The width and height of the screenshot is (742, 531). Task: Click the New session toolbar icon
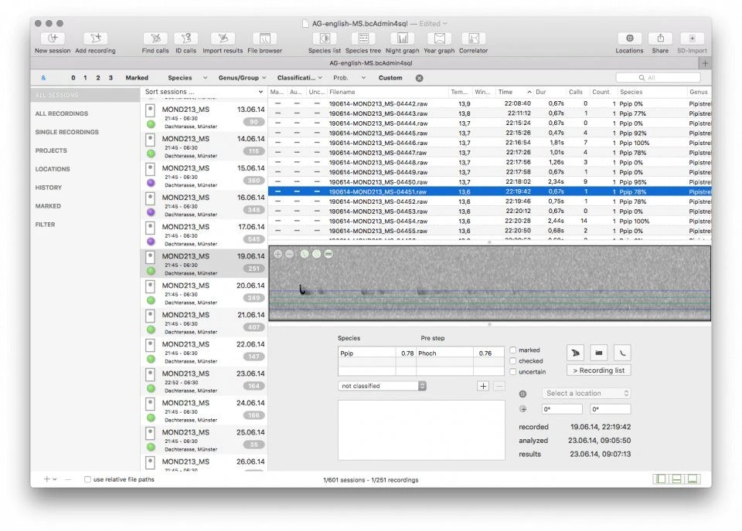click(53, 39)
